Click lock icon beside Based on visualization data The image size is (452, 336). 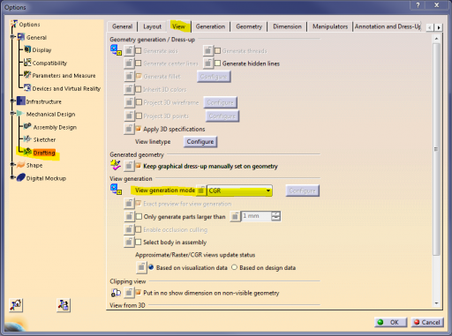click(141, 267)
